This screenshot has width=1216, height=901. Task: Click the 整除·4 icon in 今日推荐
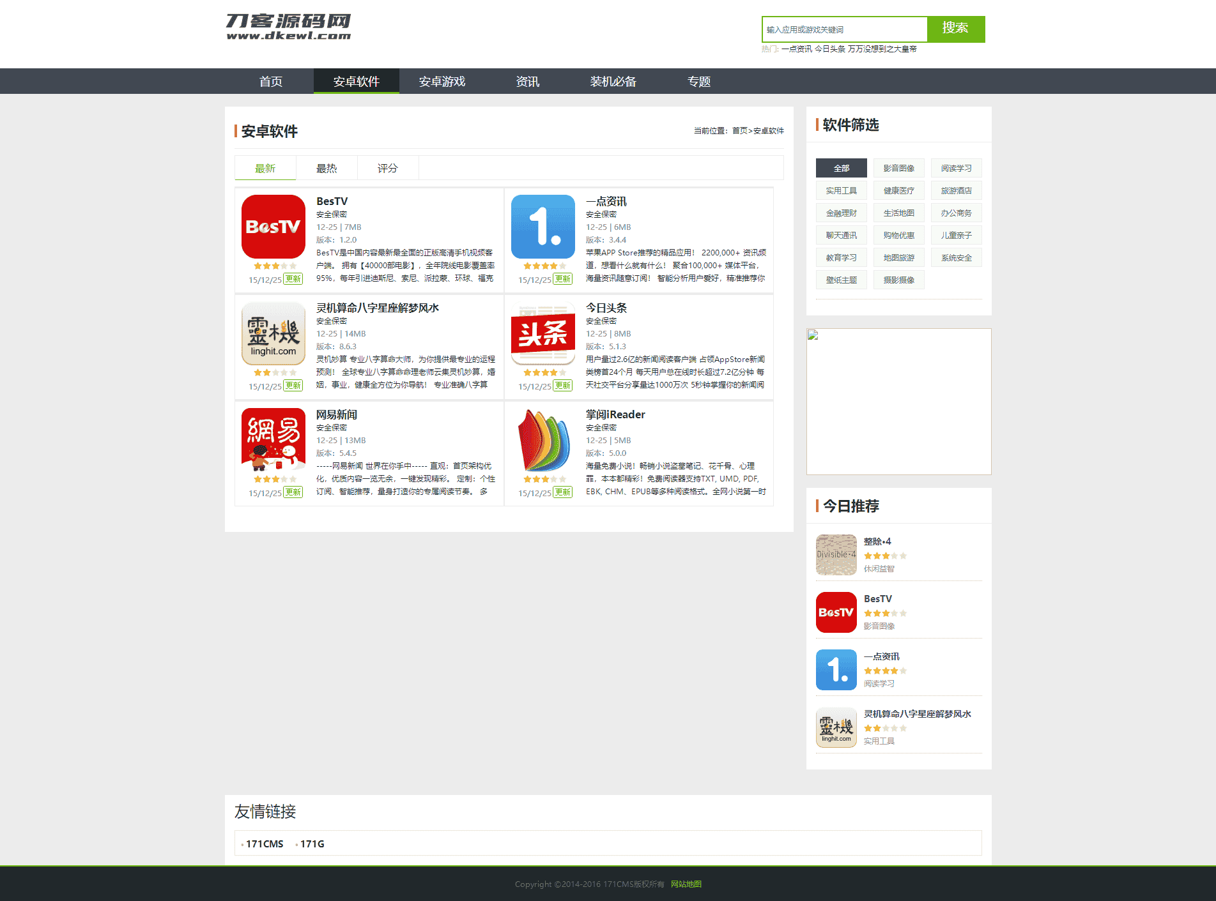pyautogui.click(x=836, y=555)
